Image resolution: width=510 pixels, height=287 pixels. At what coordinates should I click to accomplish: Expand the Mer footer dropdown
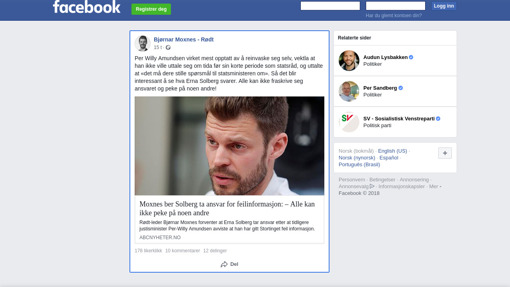pos(435,186)
